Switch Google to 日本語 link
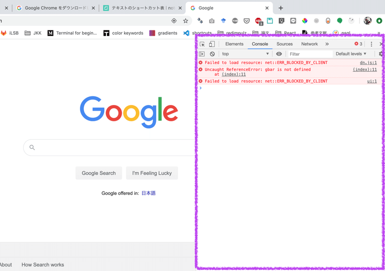Image resolution: width=385 pixels, height=271 pixels. (149, 193)
